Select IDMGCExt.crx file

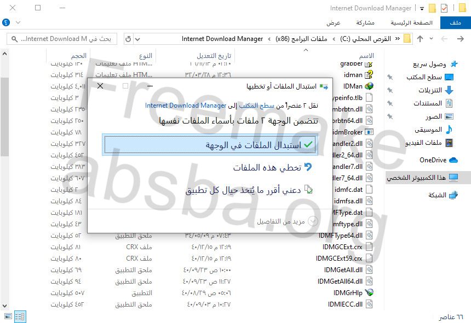click(347, 247)
